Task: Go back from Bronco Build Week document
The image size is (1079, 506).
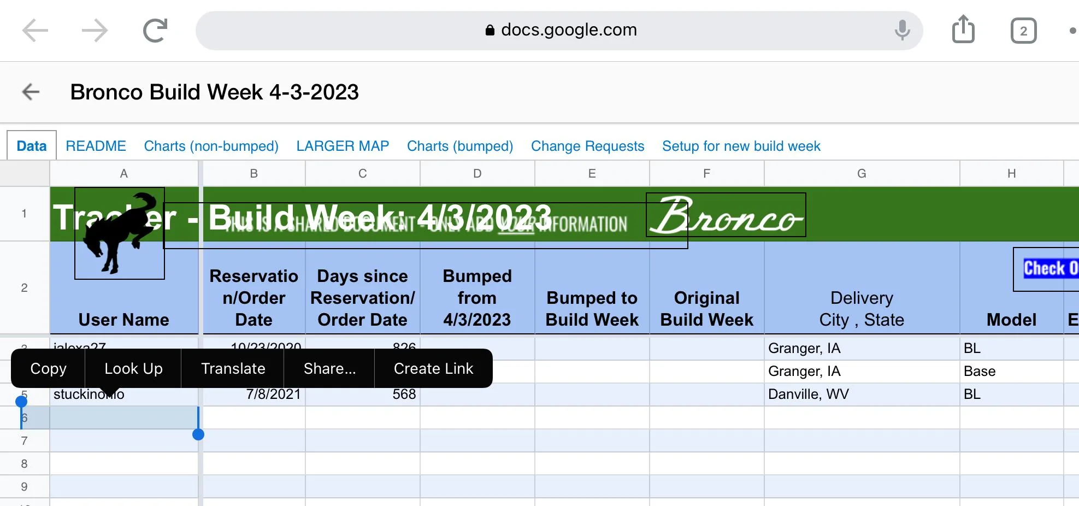Action: tap(31, 92)
